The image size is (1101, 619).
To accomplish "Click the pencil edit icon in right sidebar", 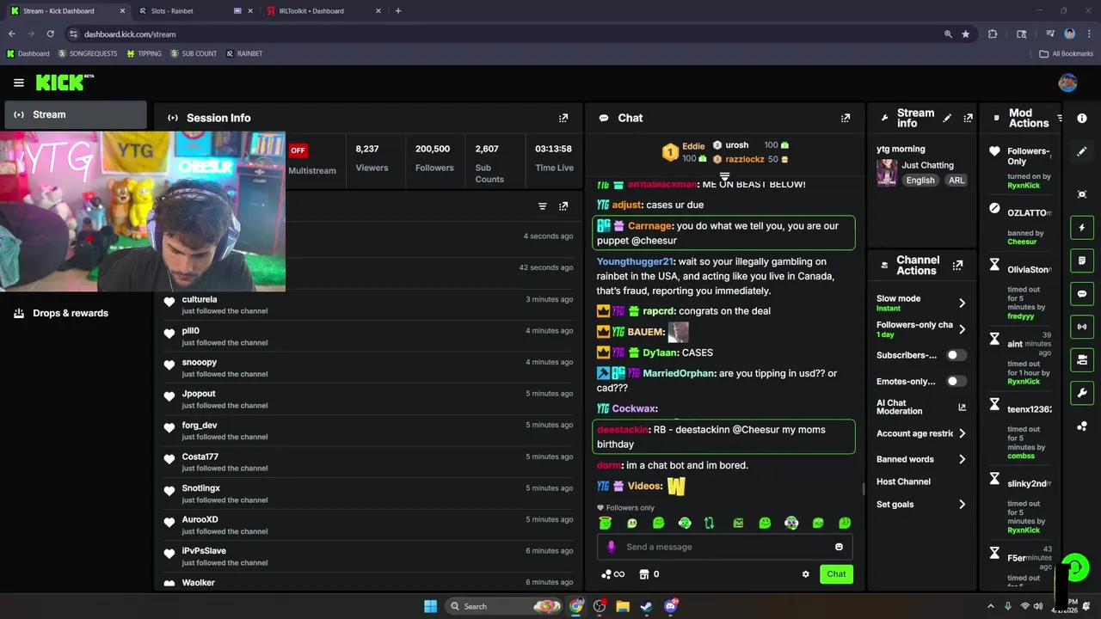I will (1082, 151).
